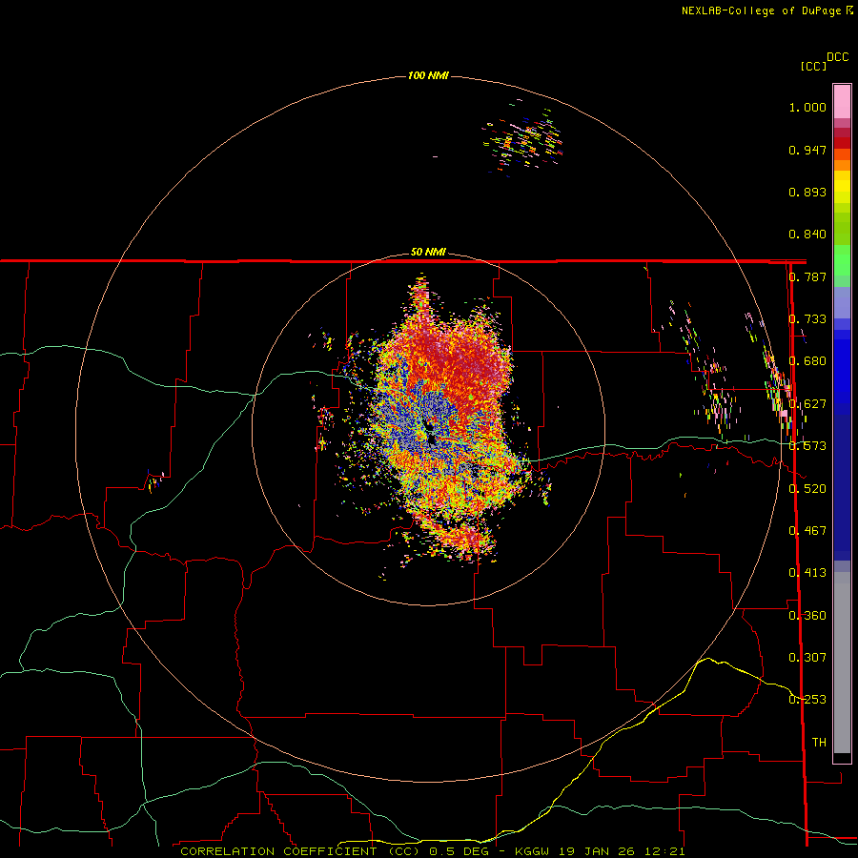Click the 0.253 legend value
Viewport: 858px width, 858px height.
point(807,700)
